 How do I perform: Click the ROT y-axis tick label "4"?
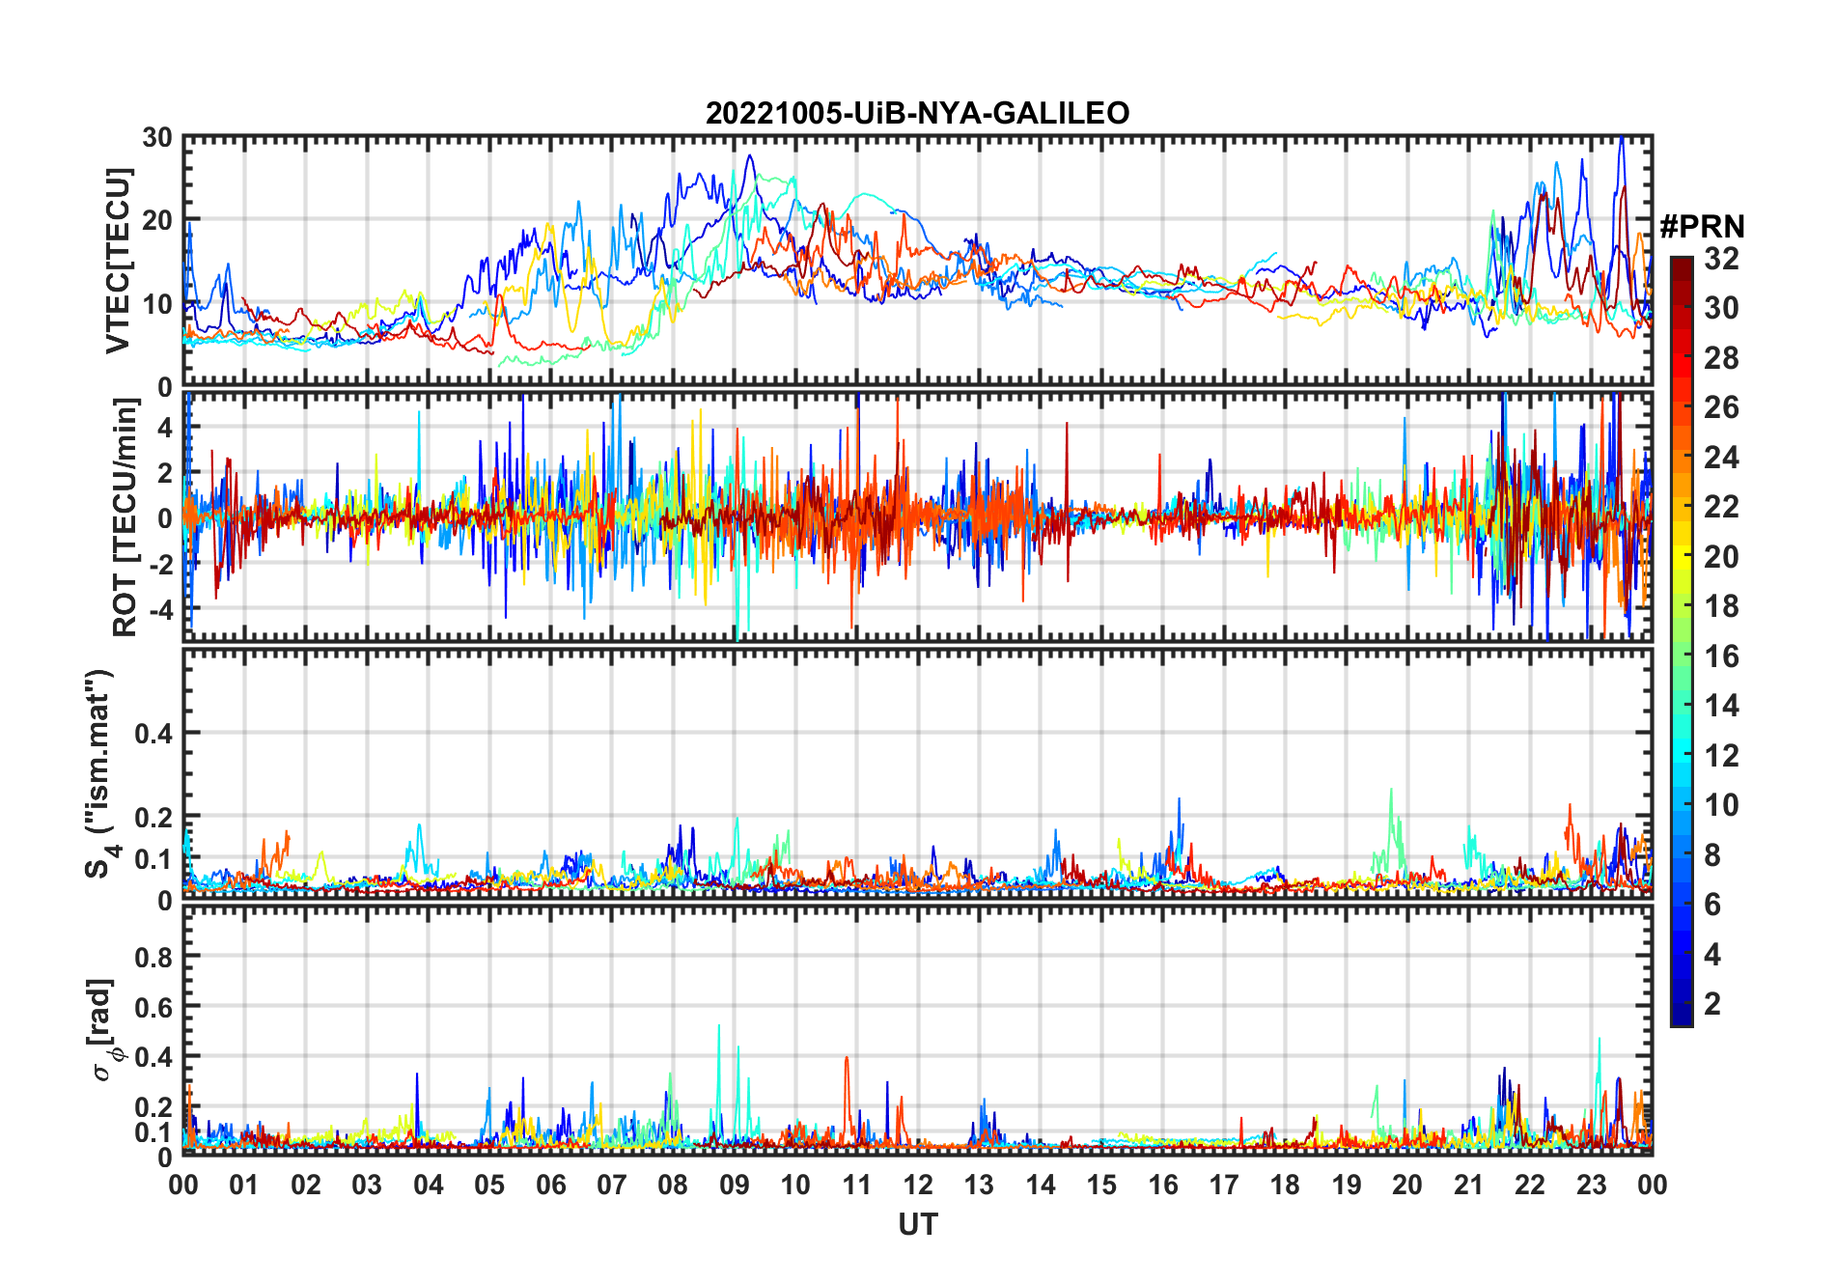click(165, 427)
